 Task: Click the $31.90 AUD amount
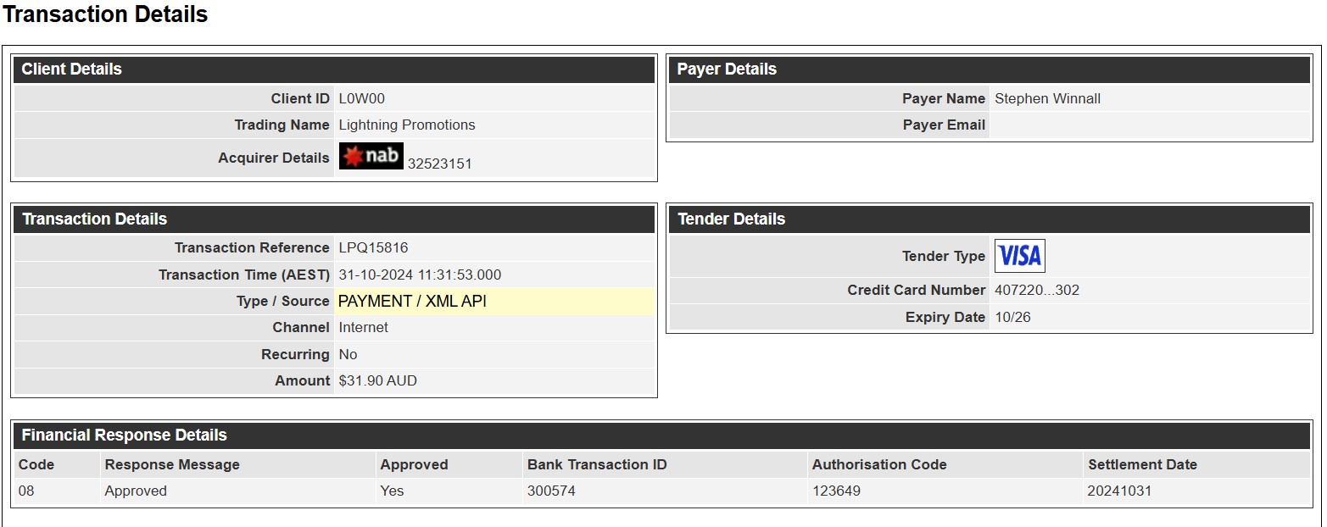377,380
